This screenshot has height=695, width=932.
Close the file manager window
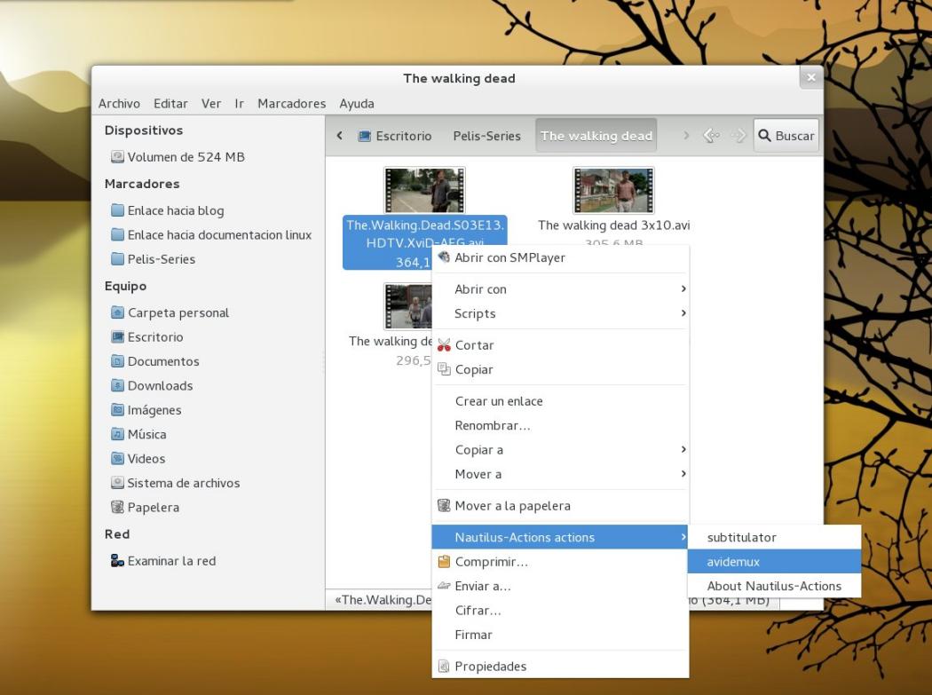coord(810,77)
